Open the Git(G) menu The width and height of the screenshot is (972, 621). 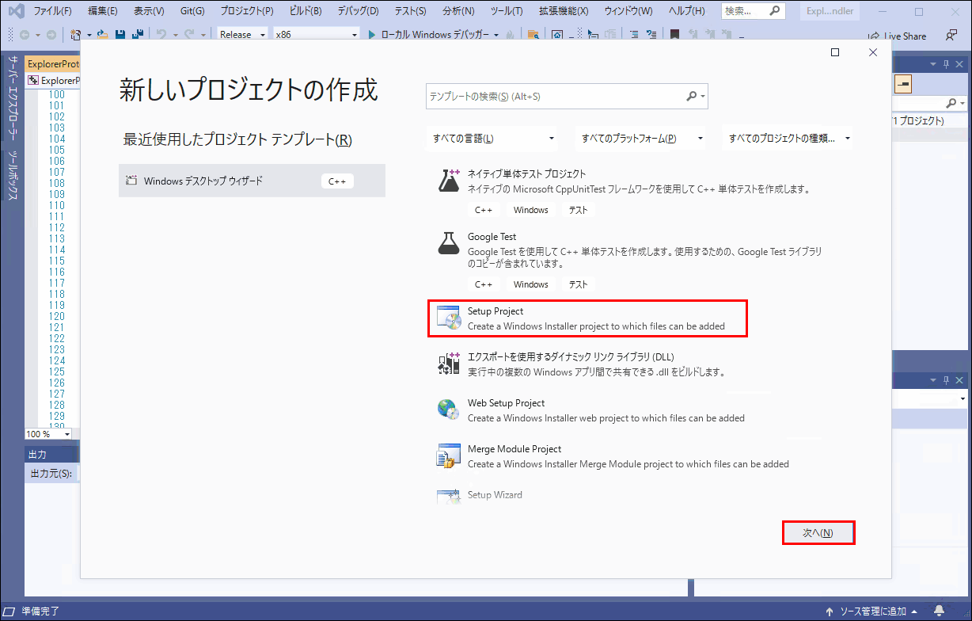click(192, 11)
